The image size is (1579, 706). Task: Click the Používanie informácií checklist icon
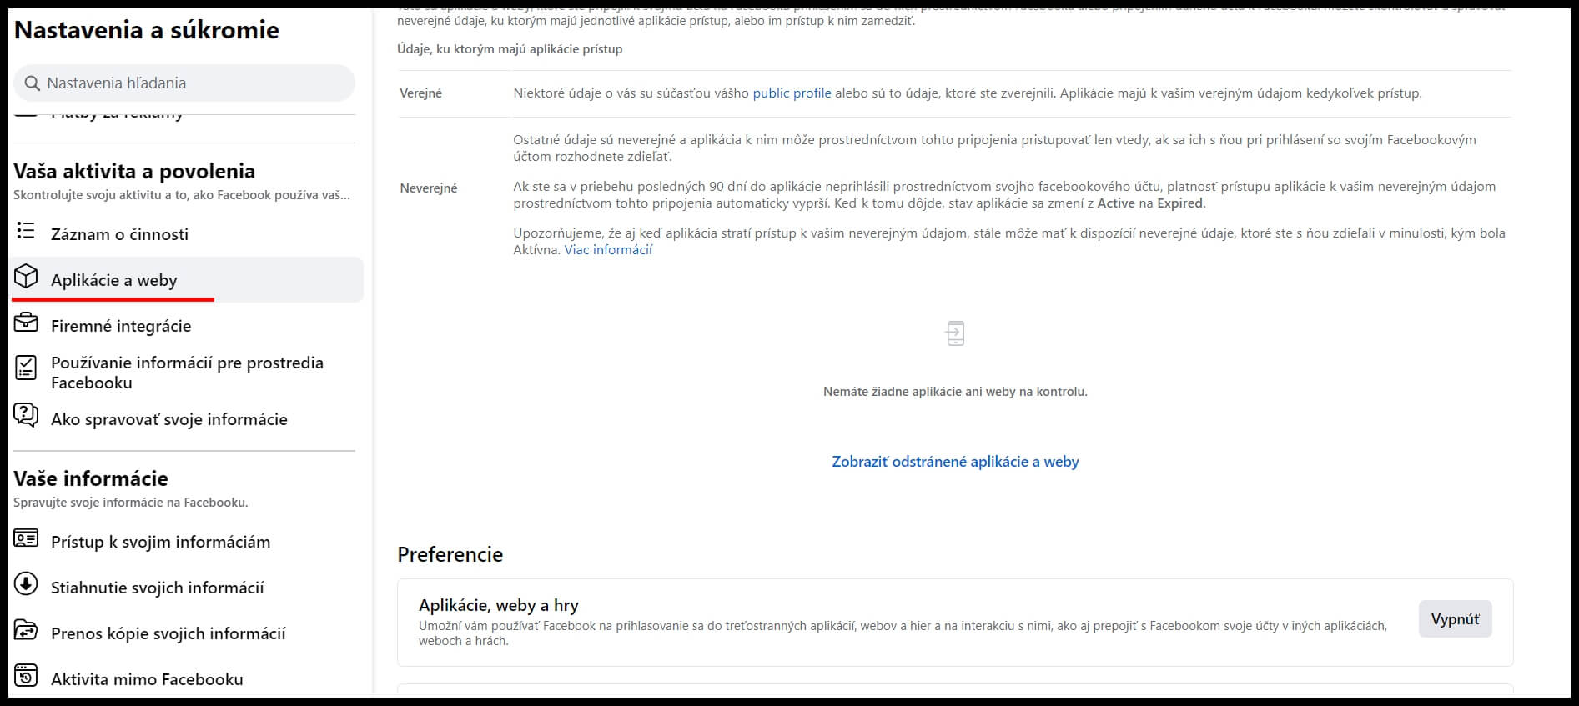coord(26,368)
